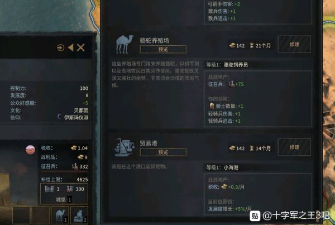Click the second empty building slot
335x225 pixels.
pos(41,215)
